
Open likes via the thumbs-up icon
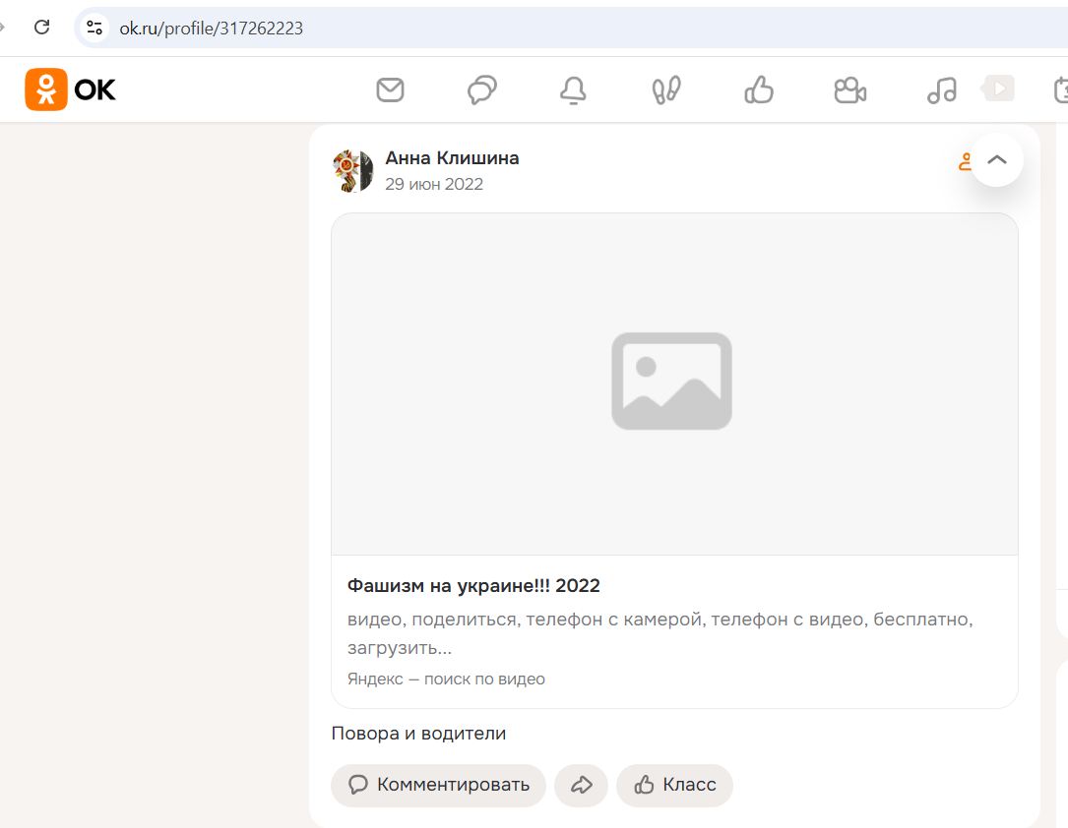[758, 89]
